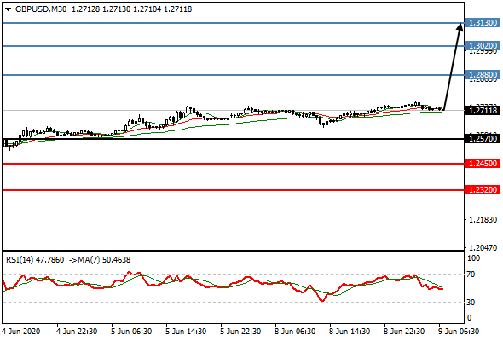
Task: Click the high value 1.27130 in header
Action: pos(117,9)
